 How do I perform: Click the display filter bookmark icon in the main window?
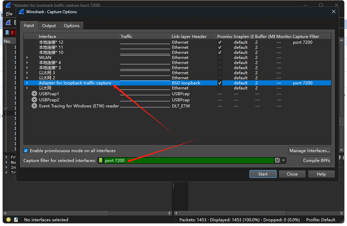click(7, 33)
